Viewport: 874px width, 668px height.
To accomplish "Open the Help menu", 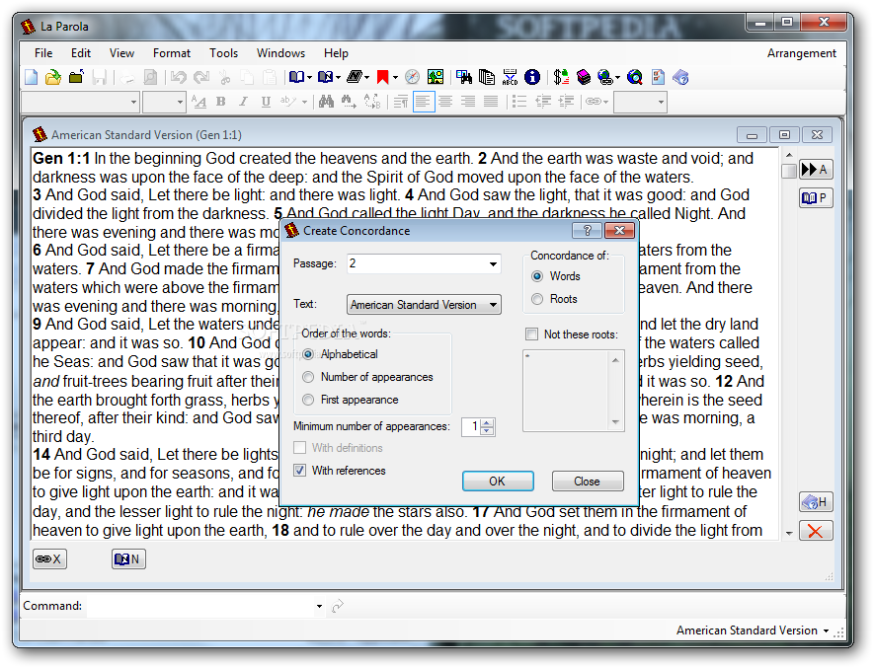I will 336,53.
